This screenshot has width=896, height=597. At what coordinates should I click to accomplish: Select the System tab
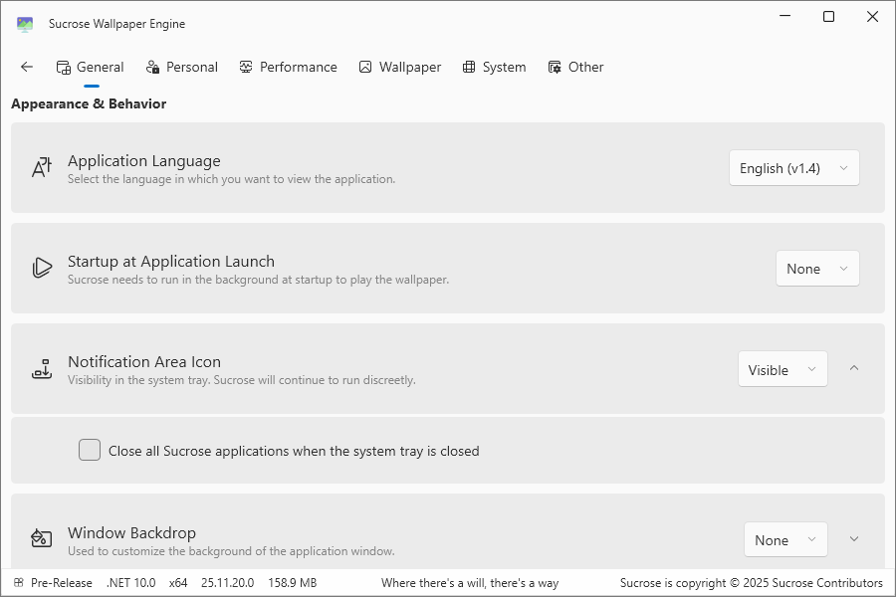(x=494, y=67)
